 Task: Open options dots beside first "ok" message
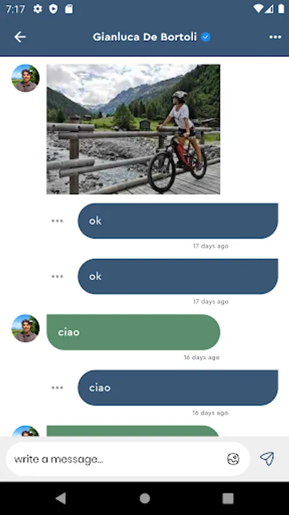[57, 221]
